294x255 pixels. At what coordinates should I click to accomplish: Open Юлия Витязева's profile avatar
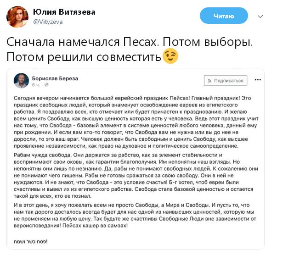coord(17,17)
